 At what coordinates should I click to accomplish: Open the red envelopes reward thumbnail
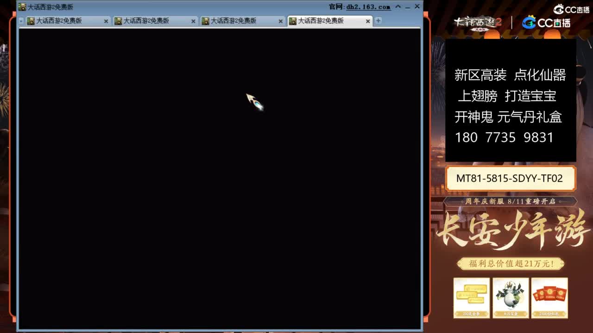pos(549,298)
